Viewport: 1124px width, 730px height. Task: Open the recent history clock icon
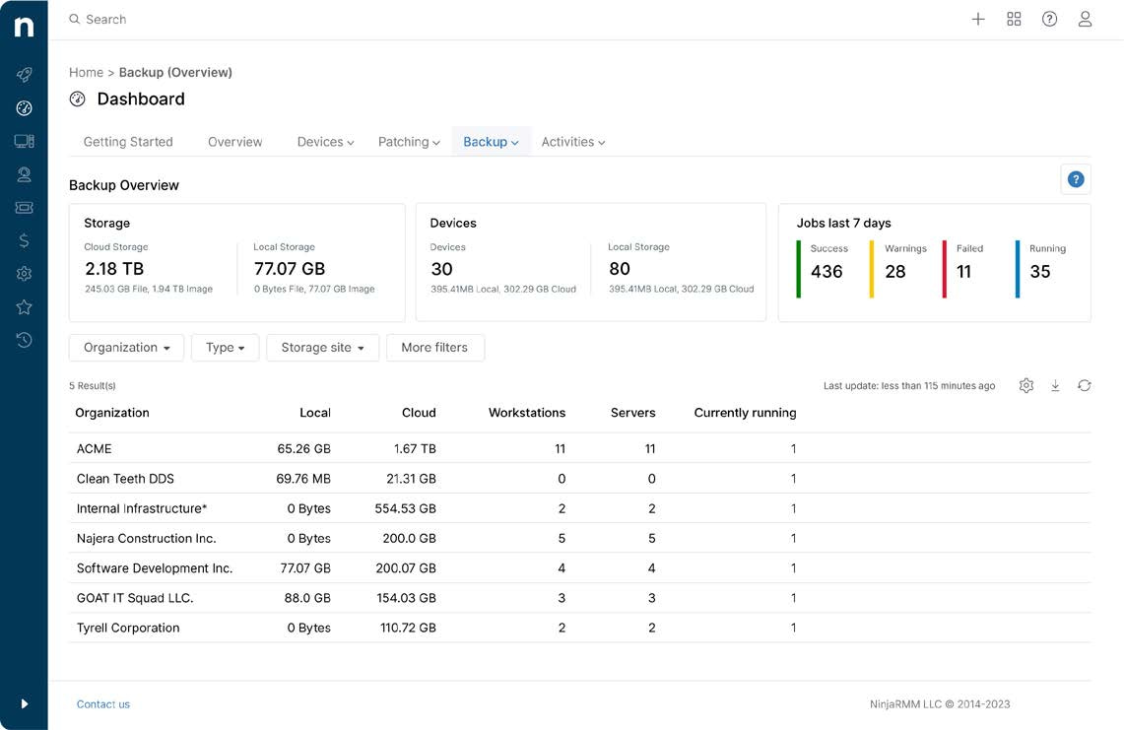tap(24, 340)
